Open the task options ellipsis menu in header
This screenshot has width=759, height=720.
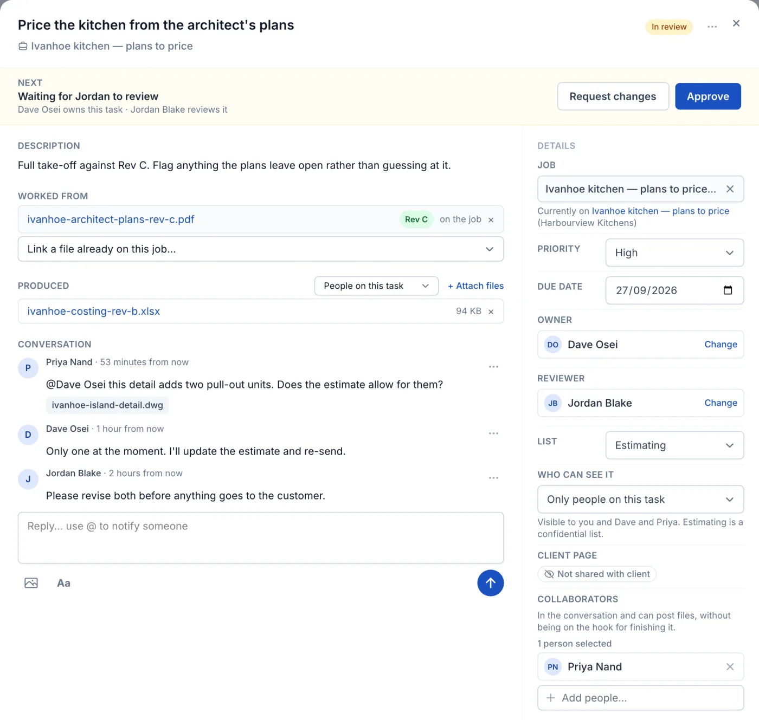tap(712, 27)
